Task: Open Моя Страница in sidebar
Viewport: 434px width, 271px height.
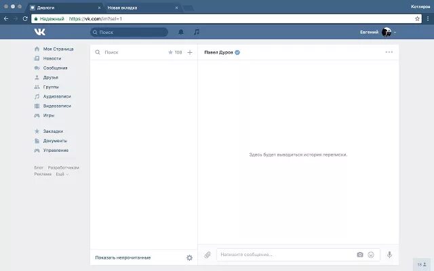Action: pyautogui.click(x=58, y=49)
